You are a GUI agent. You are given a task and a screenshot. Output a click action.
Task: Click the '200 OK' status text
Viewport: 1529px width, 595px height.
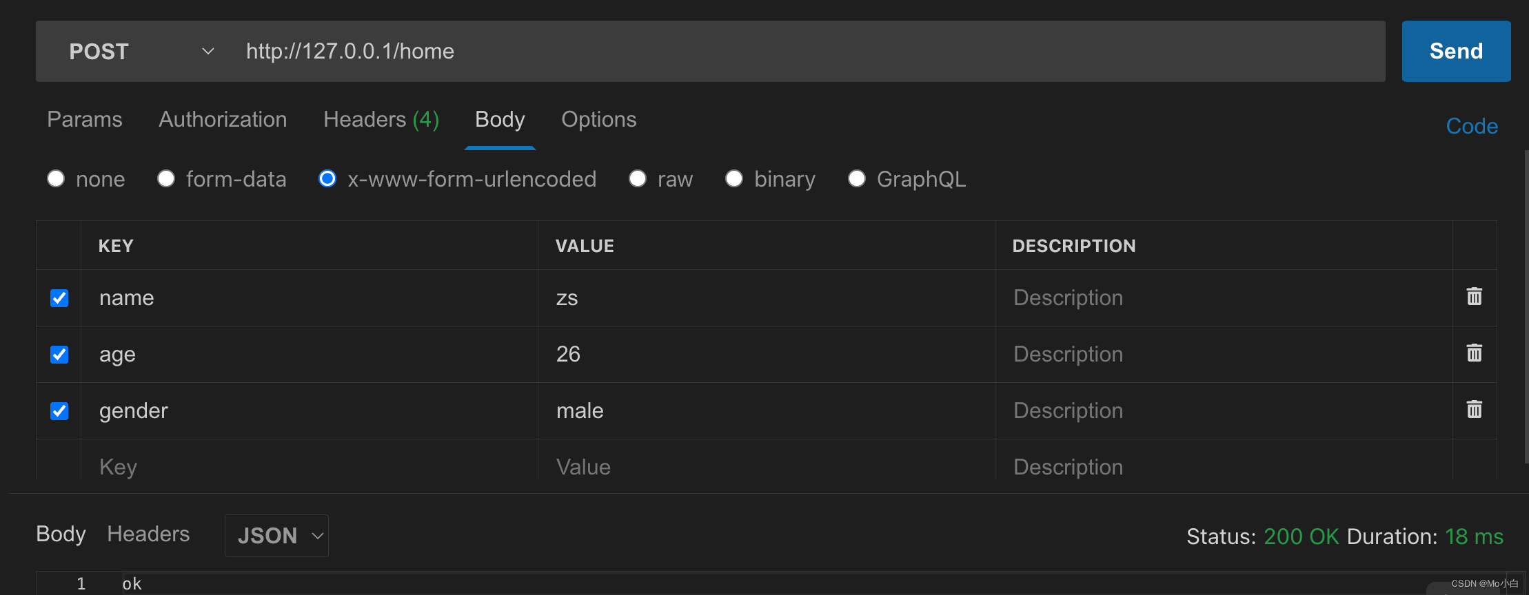click(x=1301, y=536)
